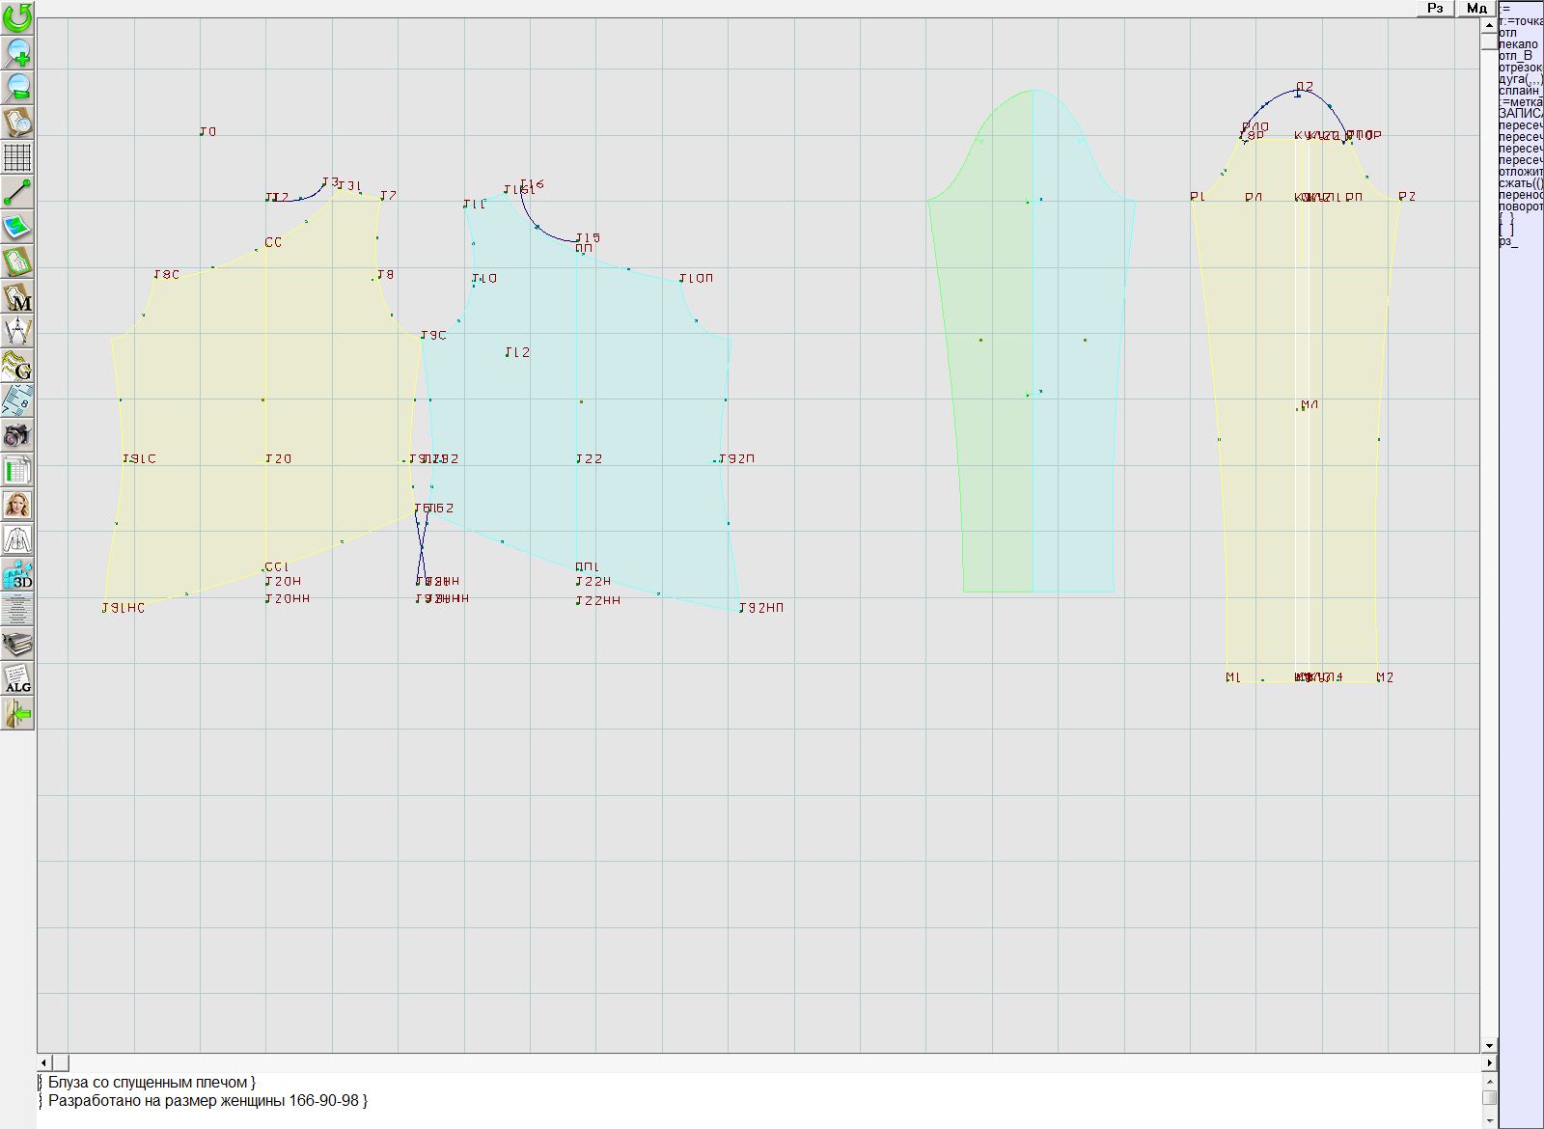Click the canvas vertical scrollbar down arrow

pos(1489,1046)
